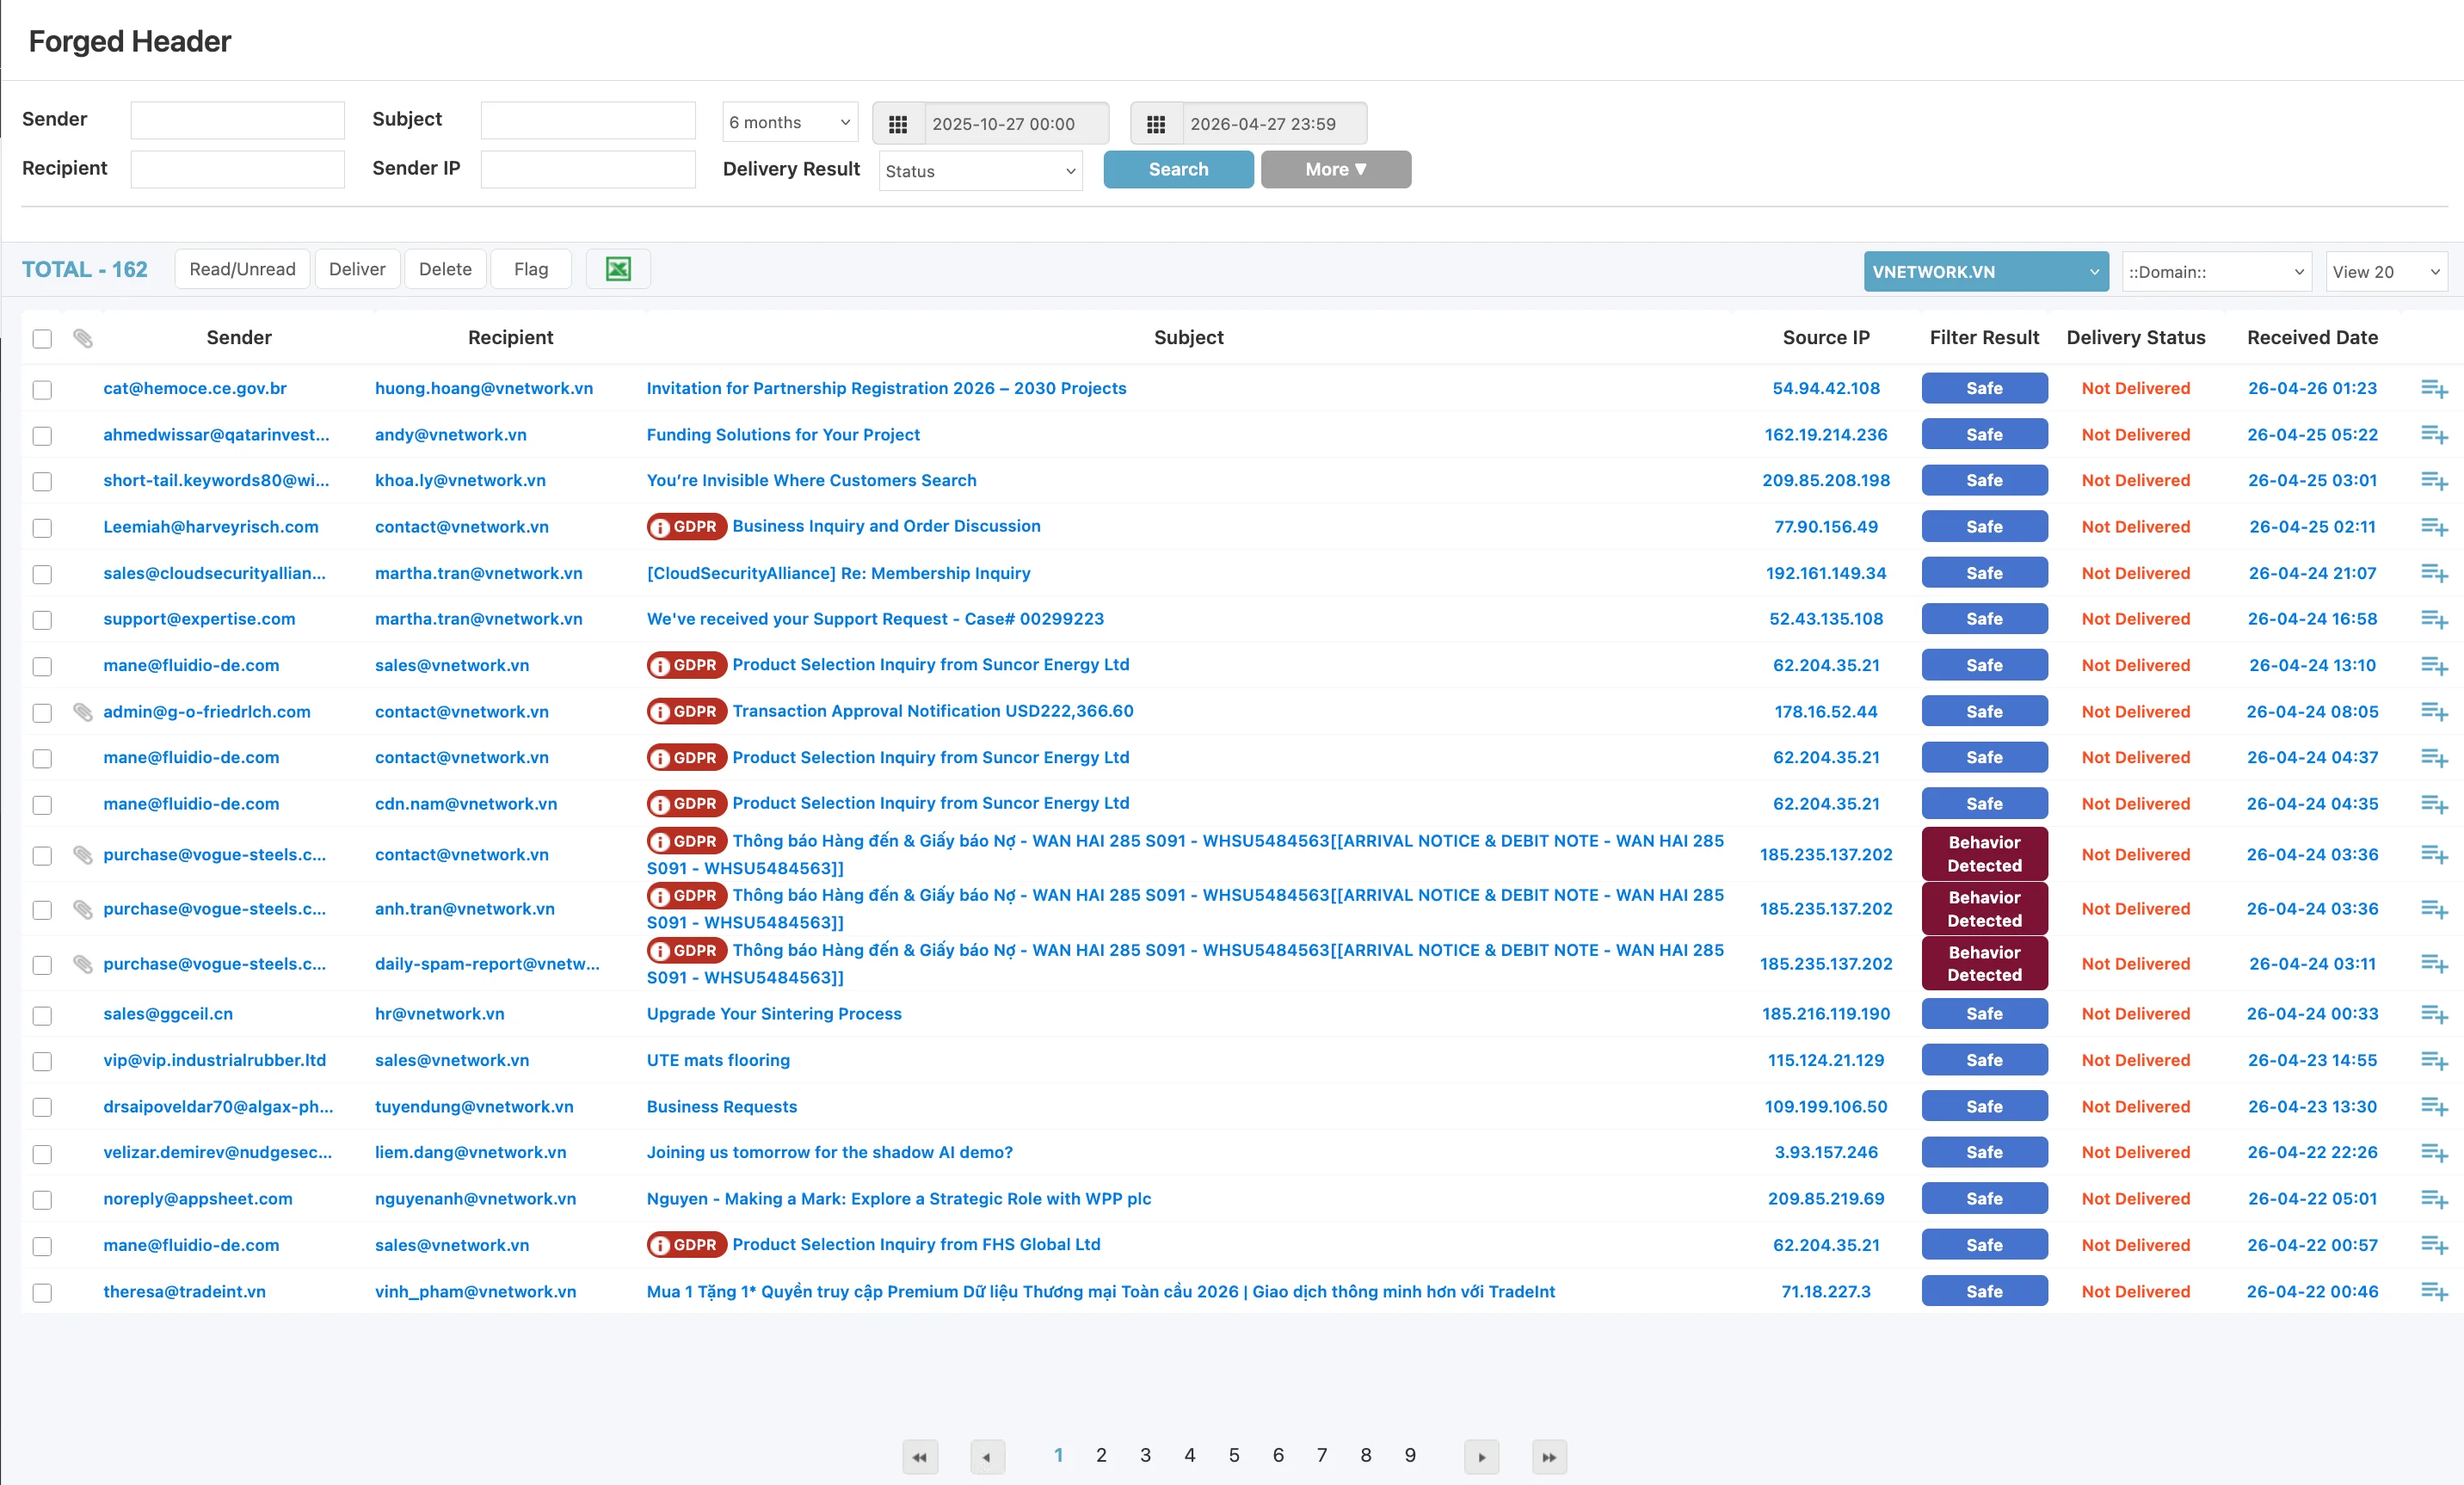Viewport: 2464px width, 1485px height.
Task: Expand the More search options button
Action: [x=1336, y=169]
